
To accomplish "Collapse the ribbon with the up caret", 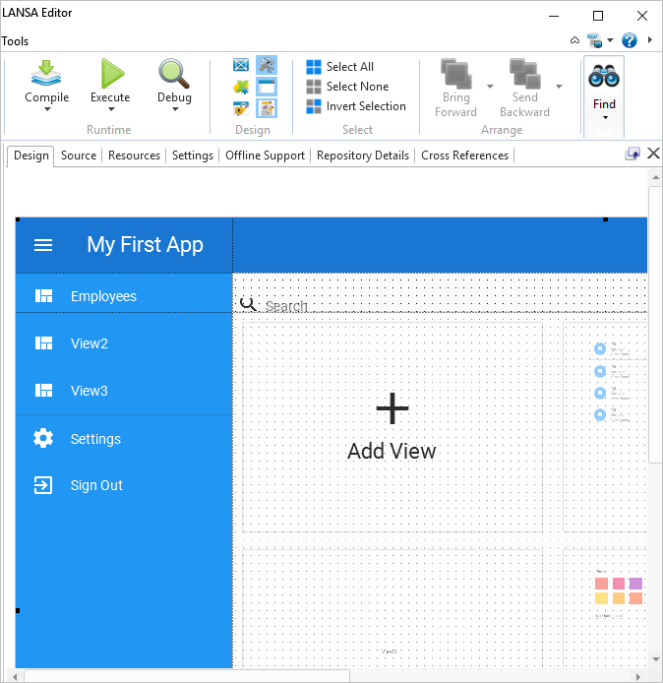I will click(x=575, y=40).
